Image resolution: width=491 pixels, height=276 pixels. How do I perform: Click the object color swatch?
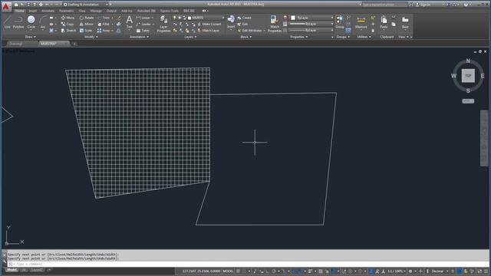(293, 18)
